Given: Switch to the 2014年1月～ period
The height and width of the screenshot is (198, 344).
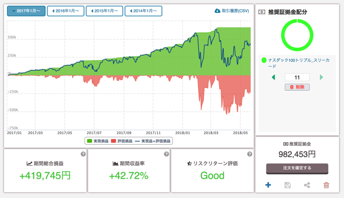Looking at the screenshot, I should point(143,11).
